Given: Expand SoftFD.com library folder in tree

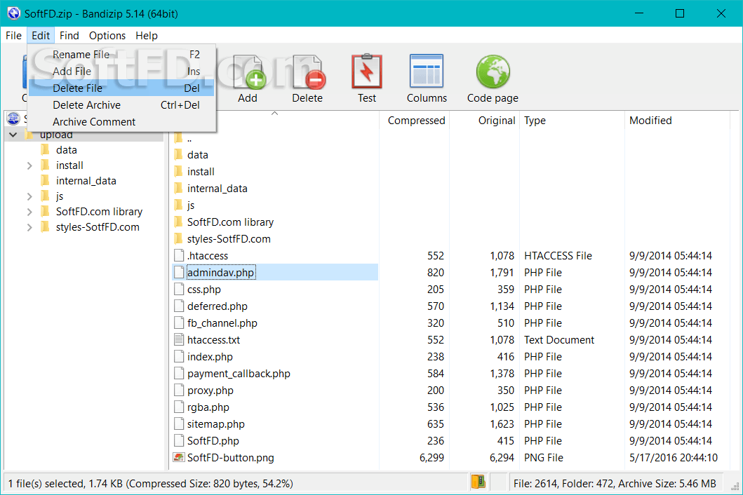Looking at the screenshot, I should pyautogui.click(x=29, y=212).
